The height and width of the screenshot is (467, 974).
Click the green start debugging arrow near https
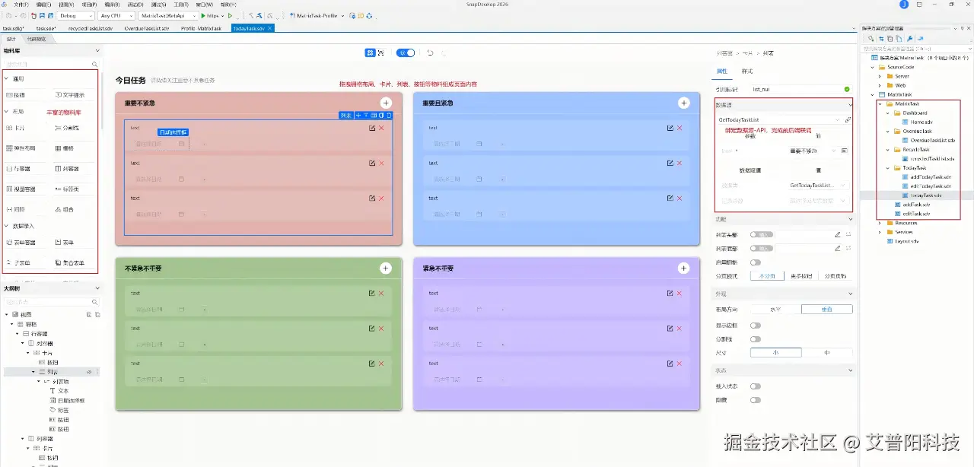tap(203, 15)
